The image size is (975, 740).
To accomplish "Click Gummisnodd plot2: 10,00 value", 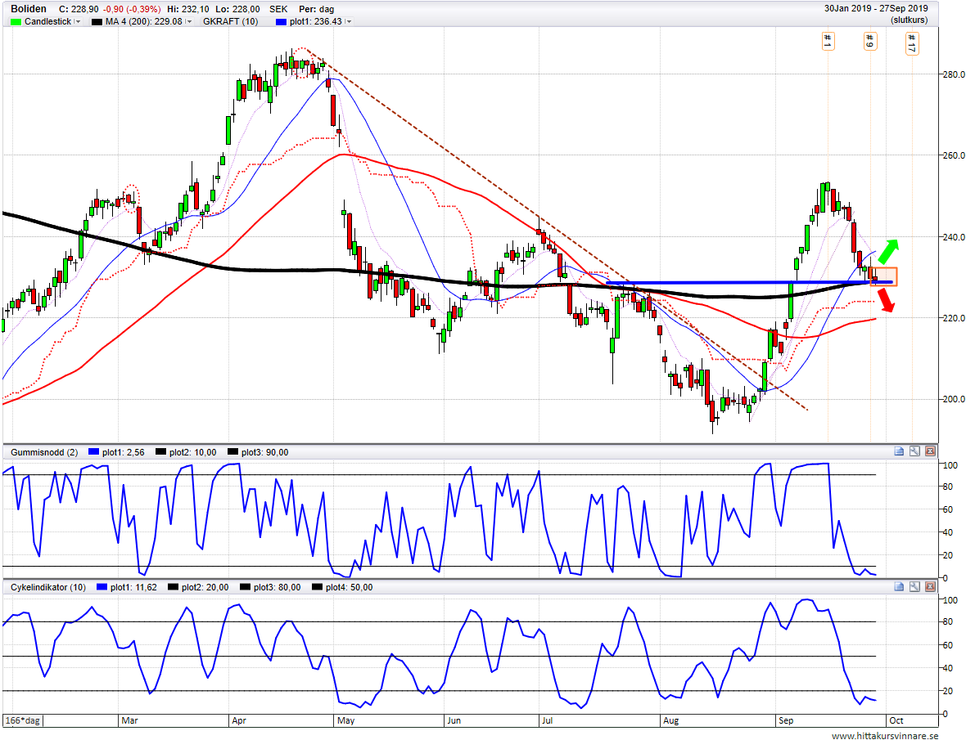I will [x=192, y=452].
